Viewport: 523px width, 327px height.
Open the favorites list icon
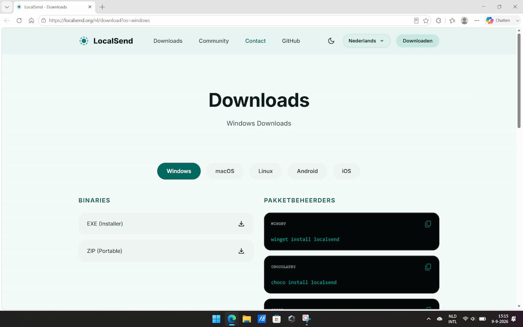(x=452, y=20)
